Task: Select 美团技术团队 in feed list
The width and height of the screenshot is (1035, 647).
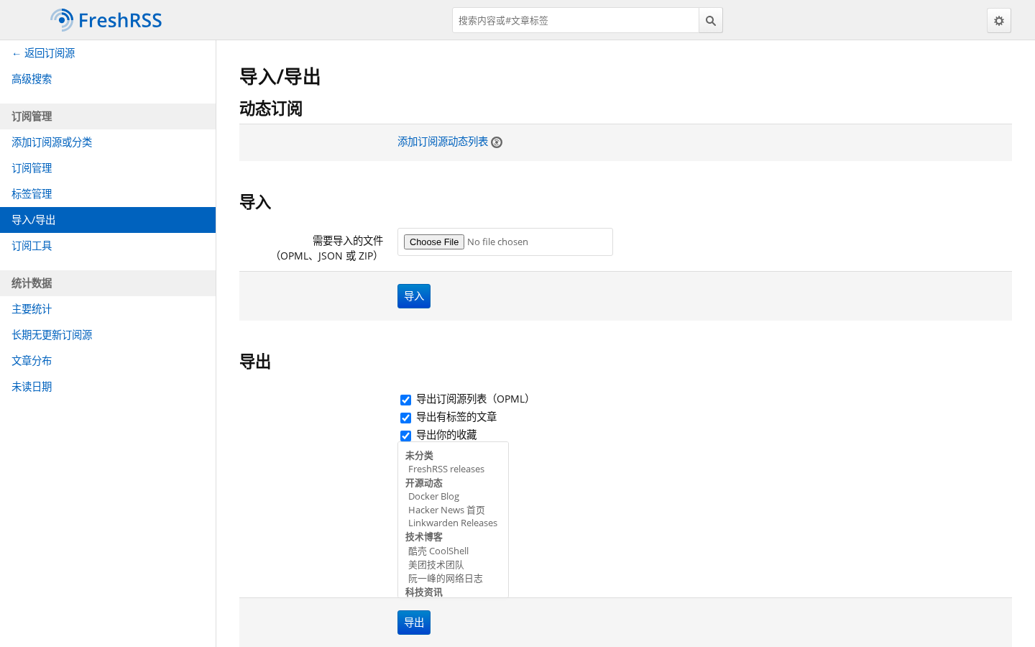Action: pos(436,565)
